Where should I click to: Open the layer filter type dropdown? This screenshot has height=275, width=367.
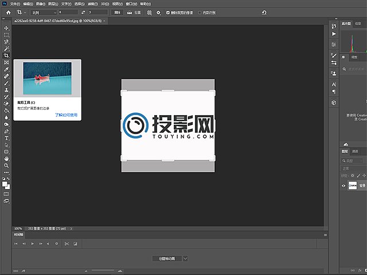352,161
